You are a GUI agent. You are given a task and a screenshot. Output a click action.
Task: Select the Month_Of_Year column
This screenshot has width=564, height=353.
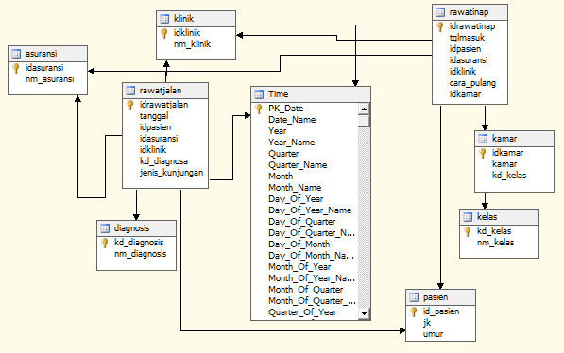299,267
